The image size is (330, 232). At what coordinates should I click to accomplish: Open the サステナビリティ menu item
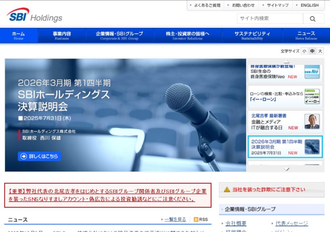252,35
